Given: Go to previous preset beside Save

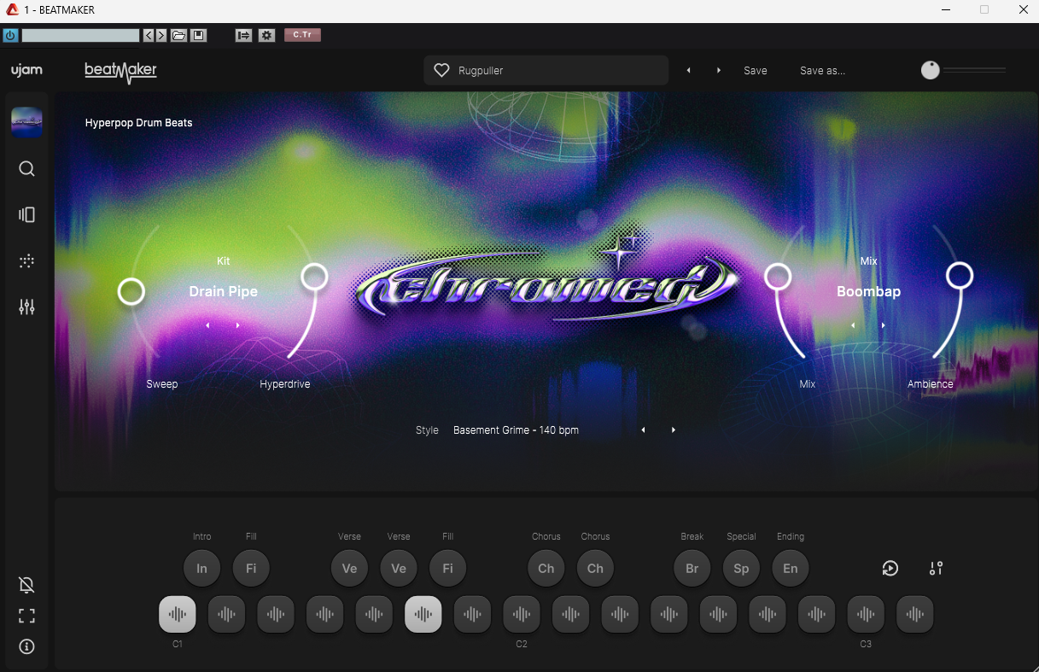Looking at the screenshot, I should pyautogui.click(x=689, y=71).
